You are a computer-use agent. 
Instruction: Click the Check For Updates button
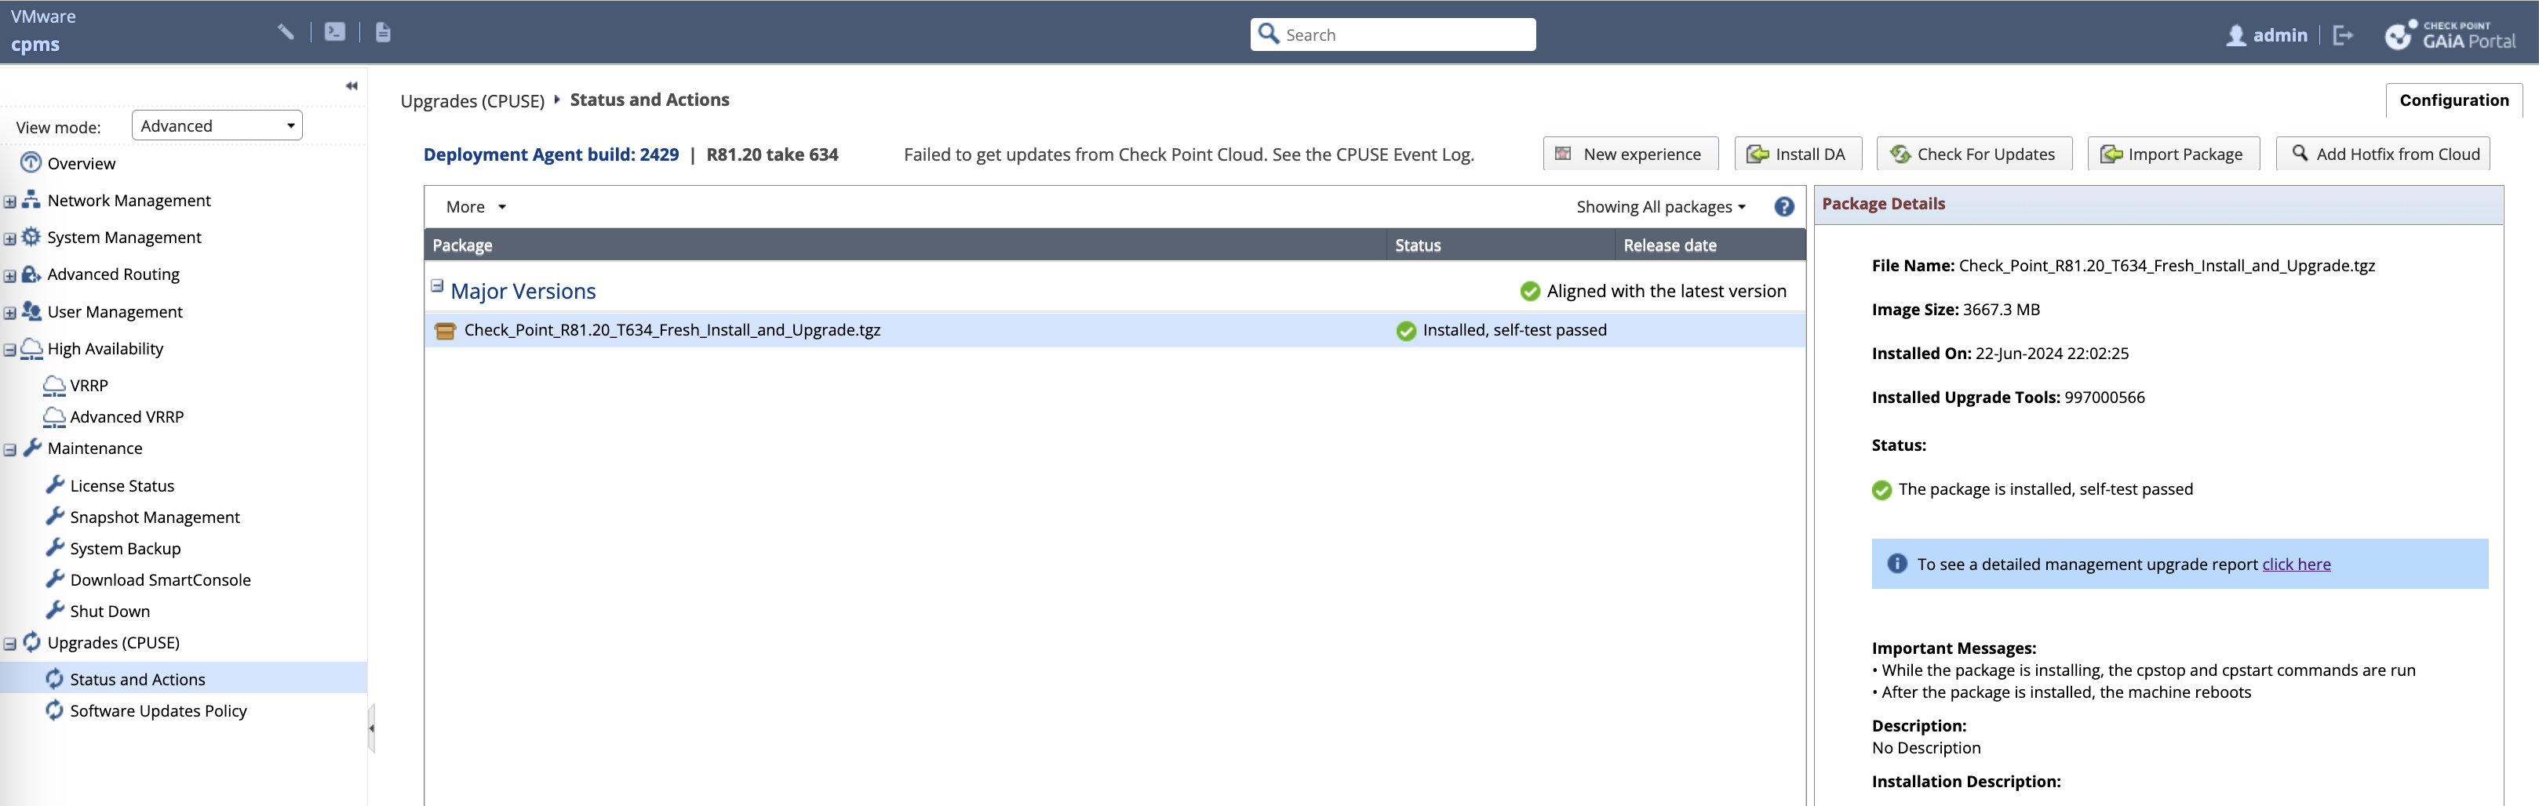tap(1973, 154)
